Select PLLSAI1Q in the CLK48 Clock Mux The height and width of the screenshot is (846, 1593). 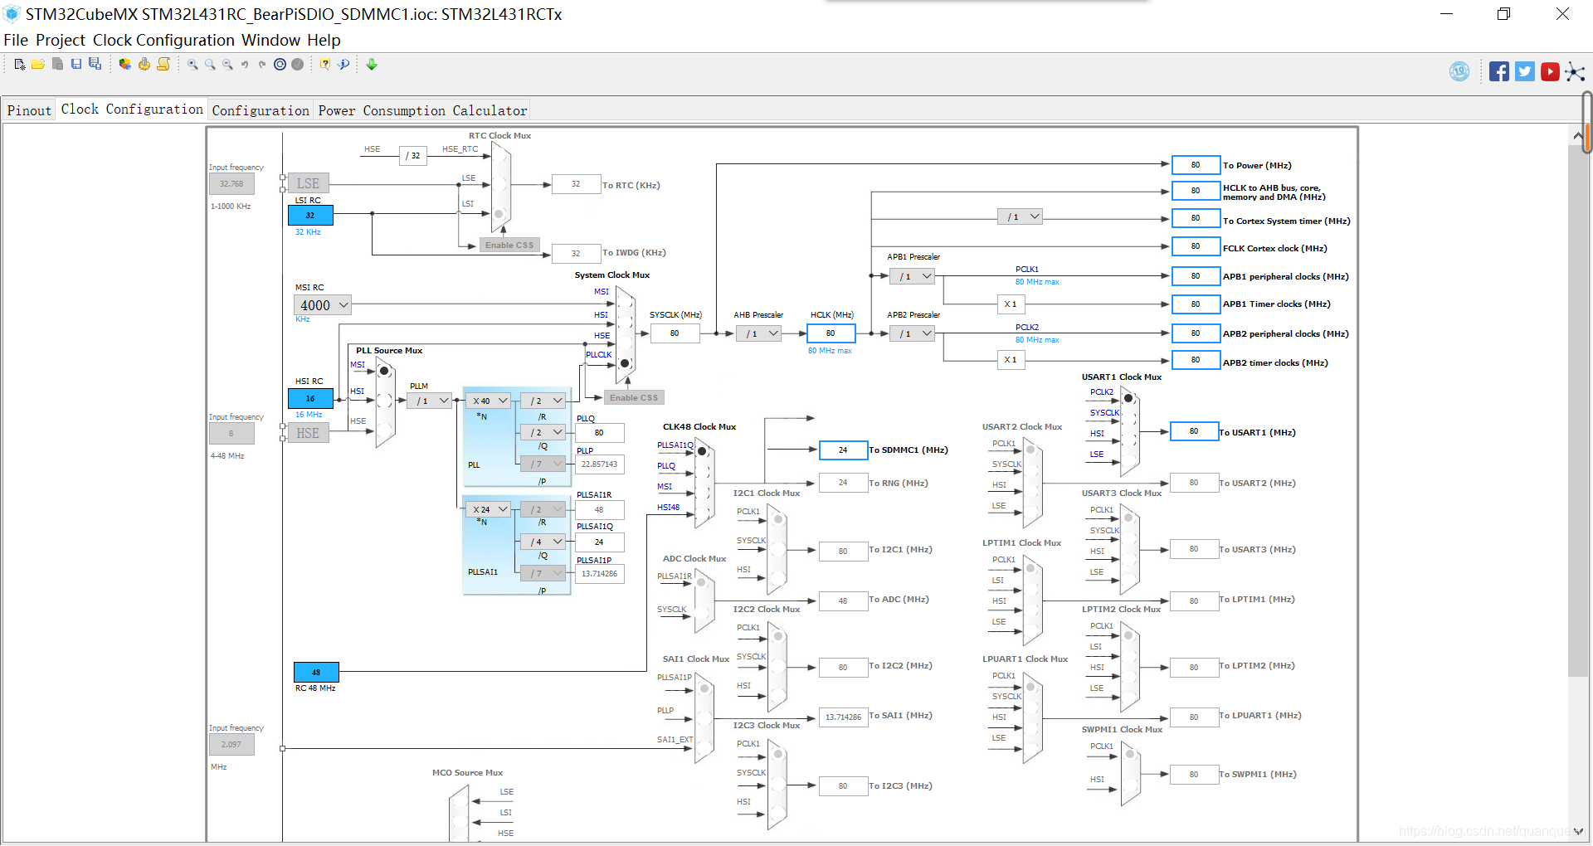click(x=702, y=451)
